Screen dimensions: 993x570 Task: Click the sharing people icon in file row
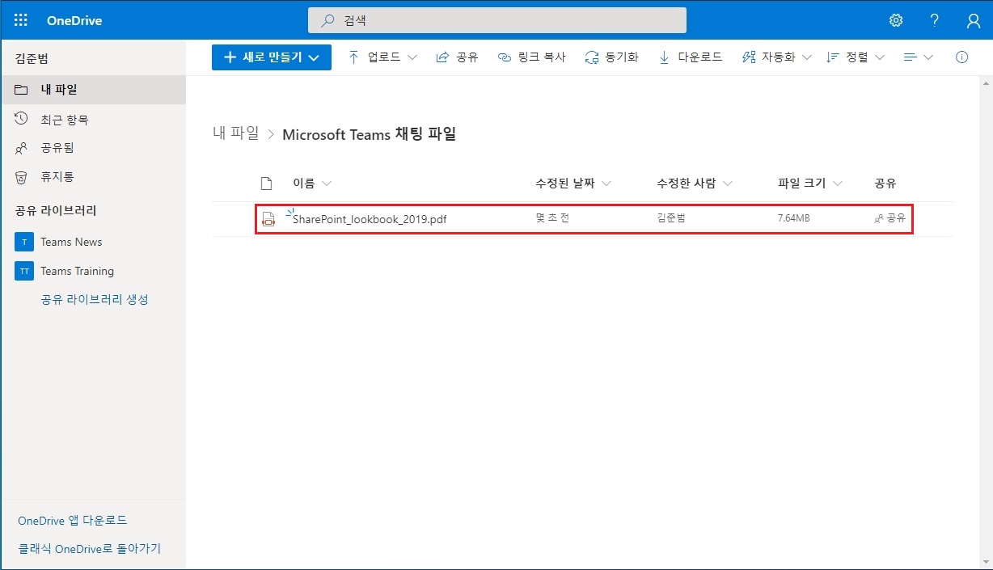pyautogui.click(x=879, y=218)
